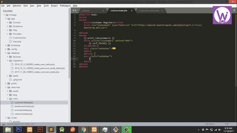This screenshot has height=133, width=237.
Task: Click the factories folder icon
Action: 10,57
